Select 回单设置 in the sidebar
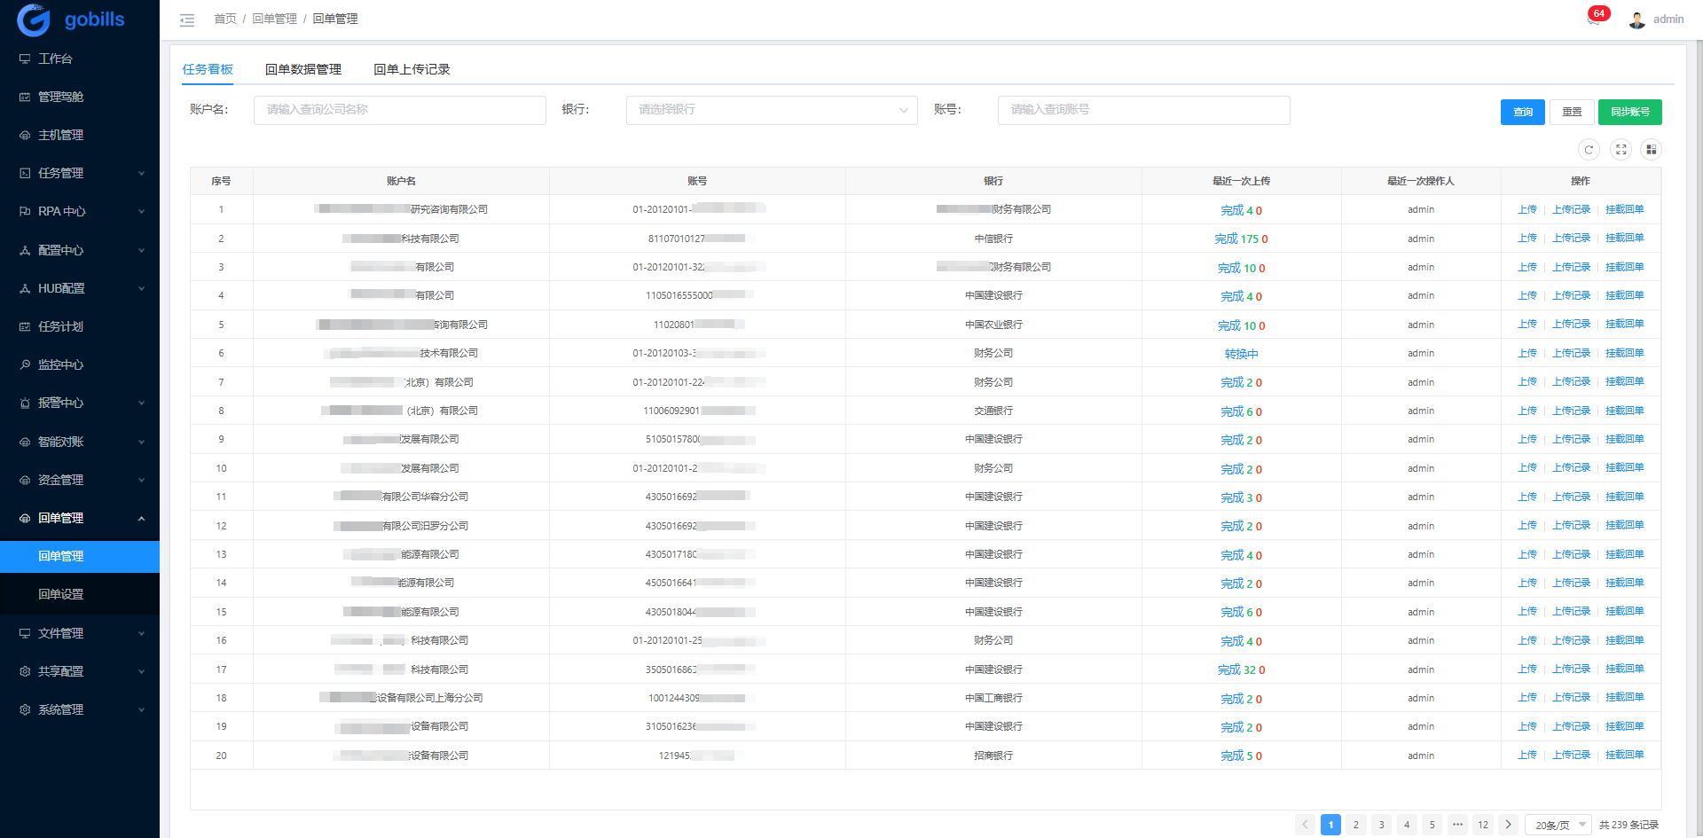Screen dimensions: 1703x838 61,594
